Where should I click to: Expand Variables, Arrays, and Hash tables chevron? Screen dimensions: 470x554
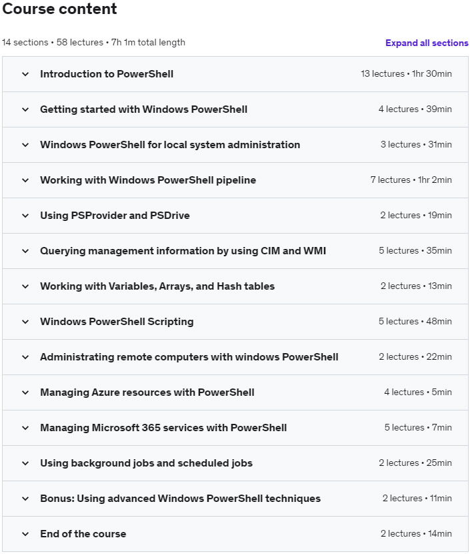[x=25, y=286]
